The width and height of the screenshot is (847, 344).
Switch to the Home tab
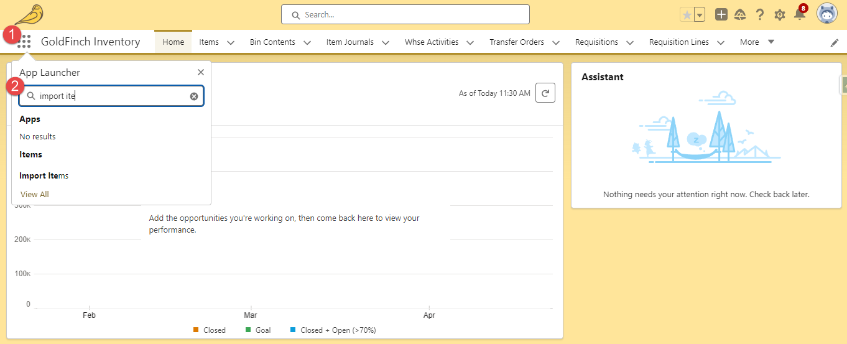pos(174,42)
